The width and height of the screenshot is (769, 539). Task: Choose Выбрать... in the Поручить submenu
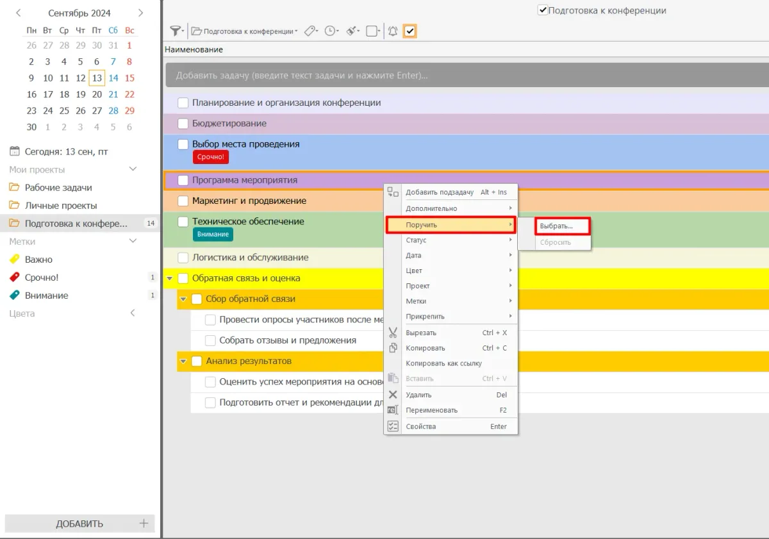pos(556,226)
